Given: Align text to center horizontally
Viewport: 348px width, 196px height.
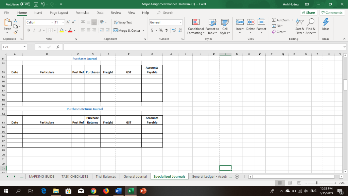Looking at the screenshot, I should click(89, 30).
